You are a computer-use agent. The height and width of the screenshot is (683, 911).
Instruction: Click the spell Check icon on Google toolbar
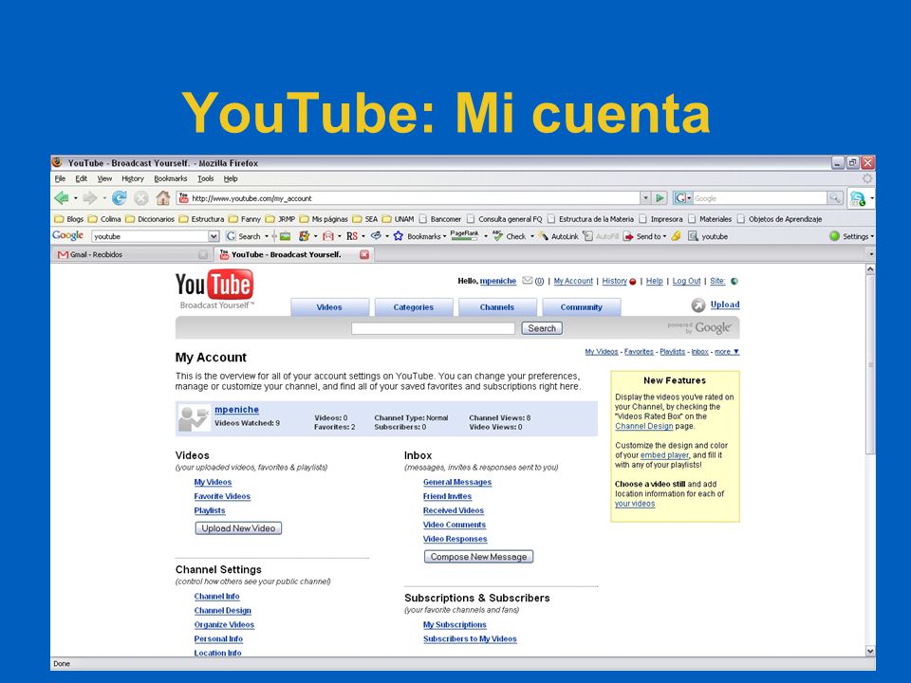[x=497, y=236]
